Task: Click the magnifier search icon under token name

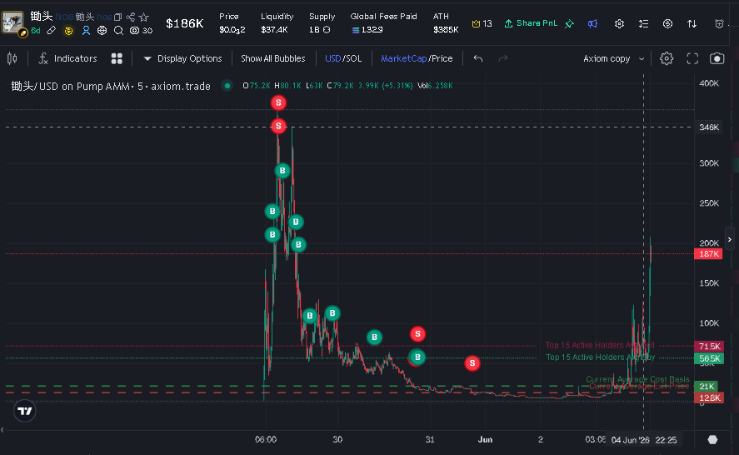Action: pos(118,31)
